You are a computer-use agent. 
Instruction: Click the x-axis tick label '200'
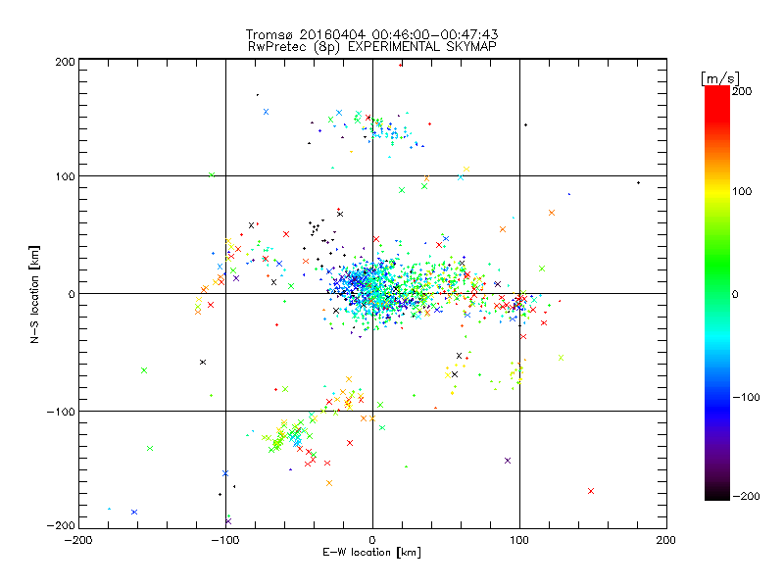pos(666,541)
